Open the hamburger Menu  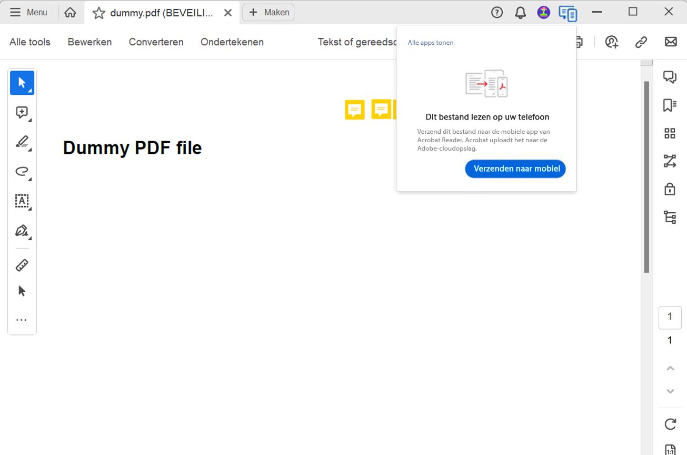(x=29, y=12)
